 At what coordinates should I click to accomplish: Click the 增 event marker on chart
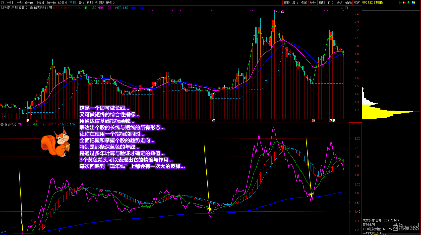tap(27, 120)
